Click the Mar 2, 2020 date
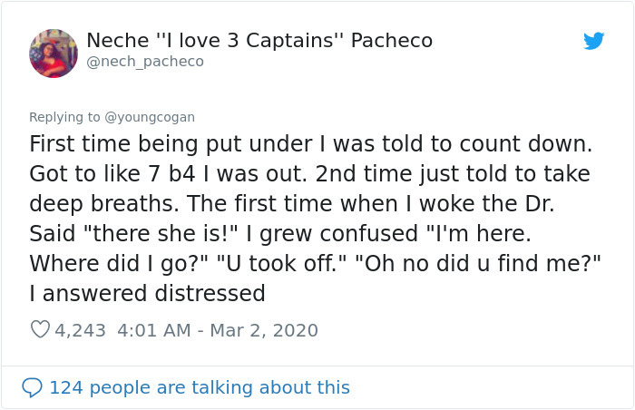The height and width of the screenshot is (410, 635). coord(264,330)
